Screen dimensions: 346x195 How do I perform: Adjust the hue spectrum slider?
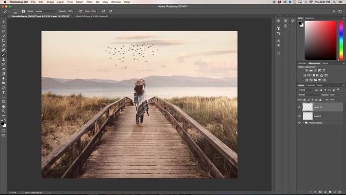[341, 41]
